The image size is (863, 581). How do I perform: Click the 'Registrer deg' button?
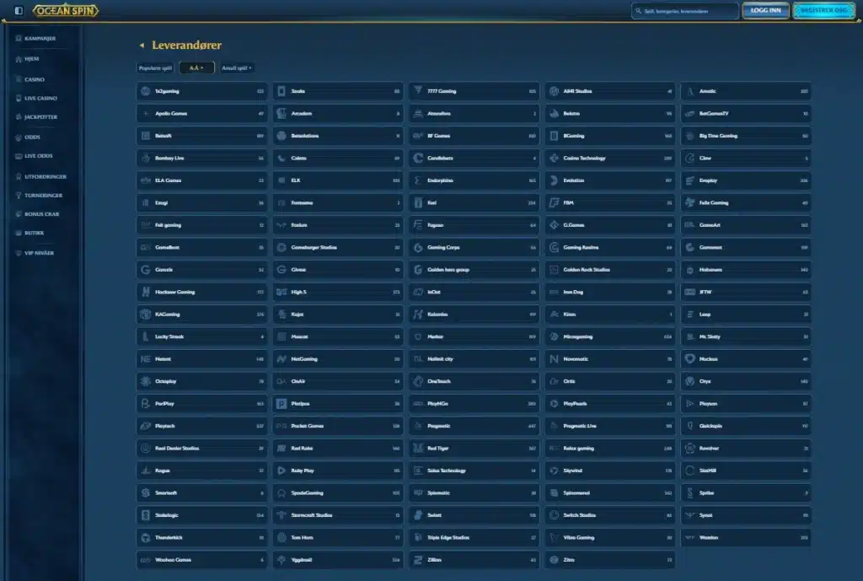[823, 11]
